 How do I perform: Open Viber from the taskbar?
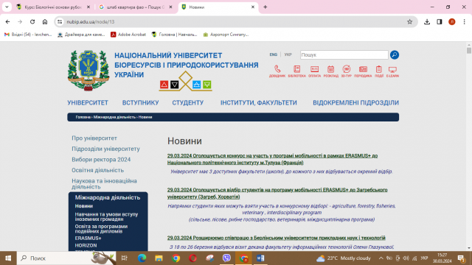[x=226, y=258]
